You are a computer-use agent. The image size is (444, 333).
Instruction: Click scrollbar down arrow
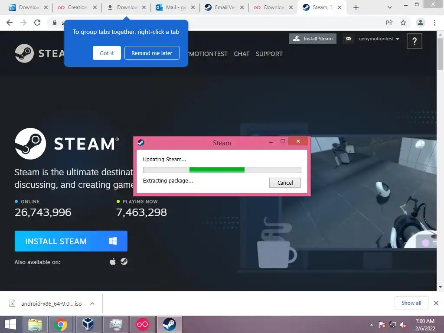point(440,287)
